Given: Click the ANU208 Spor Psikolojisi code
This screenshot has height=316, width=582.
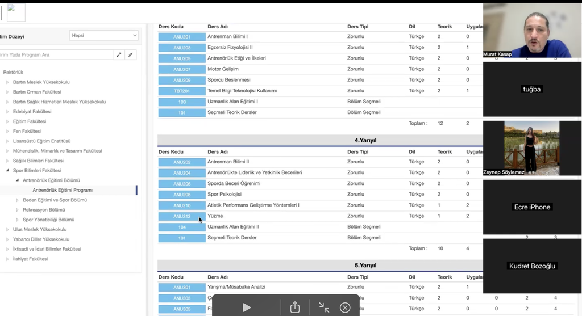Looking at the screenshot, I should click(182, 195).
